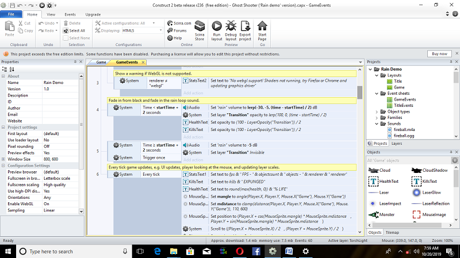Viewport: 460px width, 258px height.
Task: Switch to the Layers panel tab
Action: (397, 144)
